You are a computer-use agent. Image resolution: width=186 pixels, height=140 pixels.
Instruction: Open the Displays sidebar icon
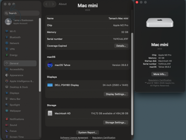pos(7,93)
